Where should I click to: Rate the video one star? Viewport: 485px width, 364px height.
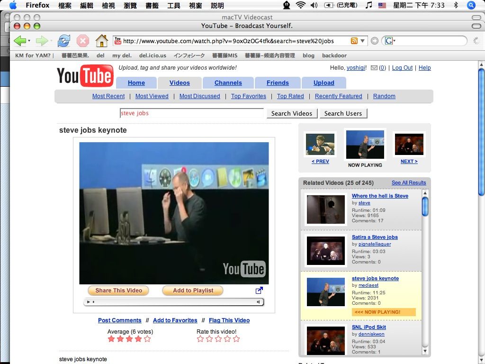(x=200, y=339)
